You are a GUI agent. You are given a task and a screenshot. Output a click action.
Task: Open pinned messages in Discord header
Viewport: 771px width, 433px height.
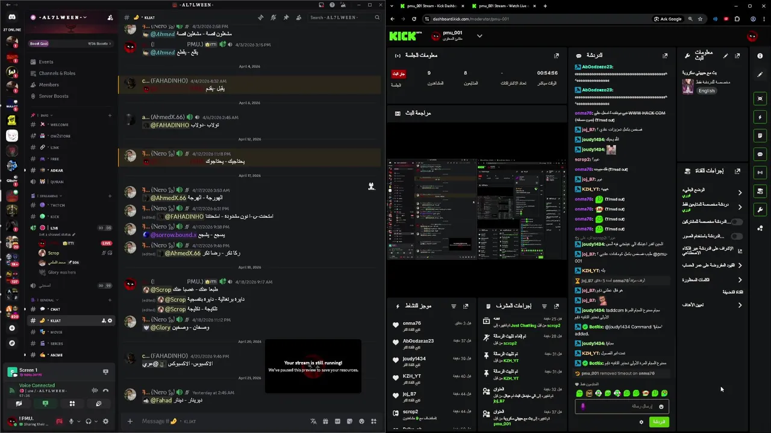[286, 17]
